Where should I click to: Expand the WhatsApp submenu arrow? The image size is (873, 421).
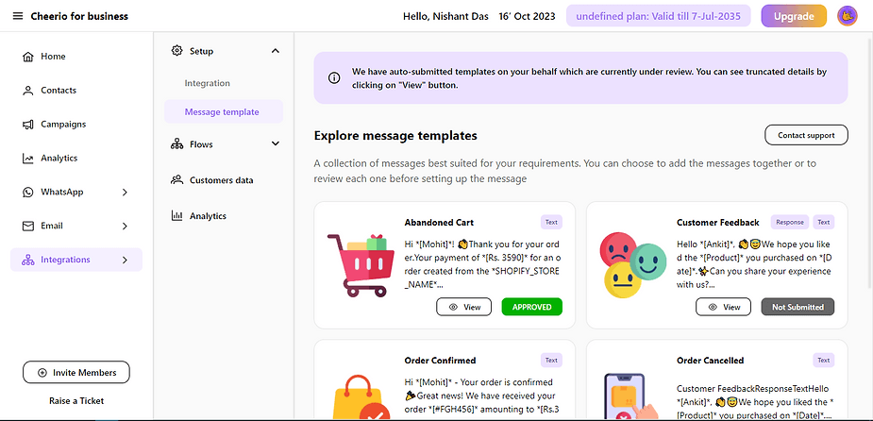[x=125, y=193]
